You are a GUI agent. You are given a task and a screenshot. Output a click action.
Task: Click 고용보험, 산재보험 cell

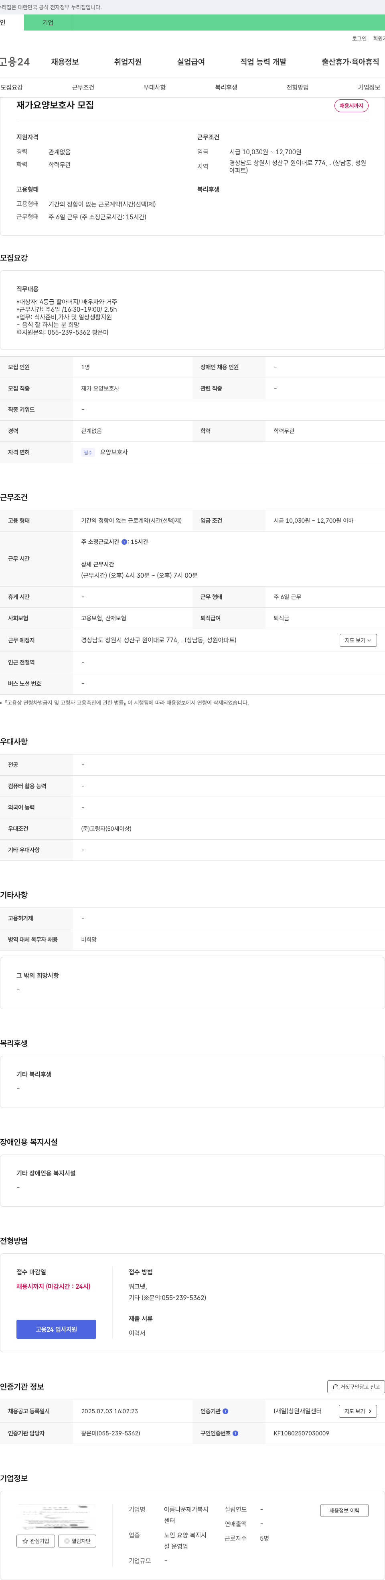[x=103, y=617]
